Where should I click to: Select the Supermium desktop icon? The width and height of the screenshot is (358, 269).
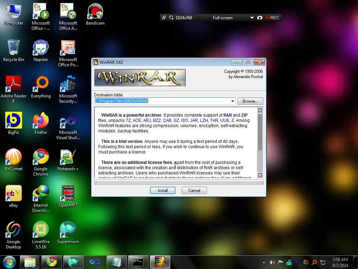(68, 233)
